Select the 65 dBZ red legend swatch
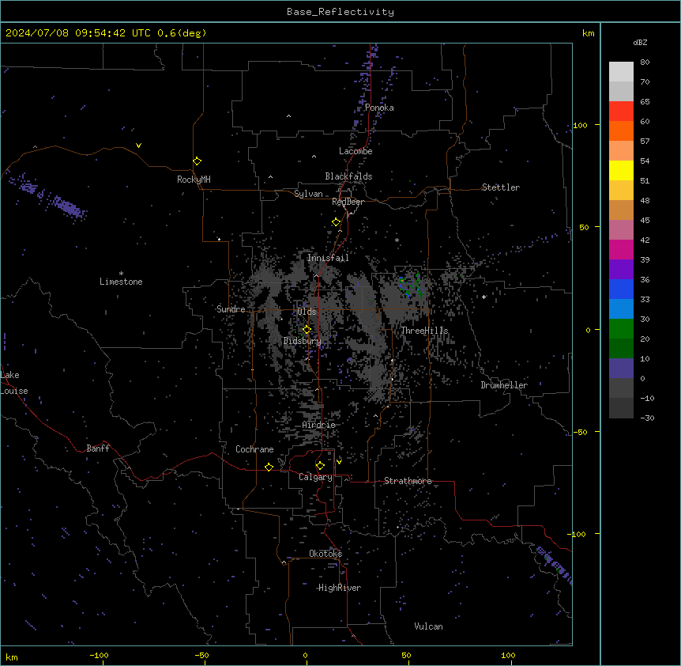 621,112
